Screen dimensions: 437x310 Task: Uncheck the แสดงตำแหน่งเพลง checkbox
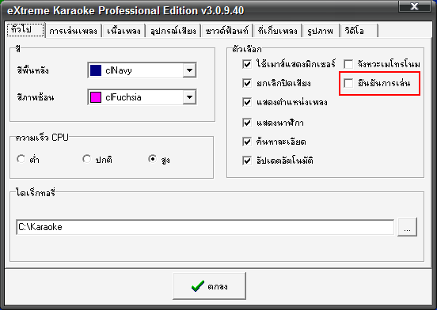[x=247, y=102]
